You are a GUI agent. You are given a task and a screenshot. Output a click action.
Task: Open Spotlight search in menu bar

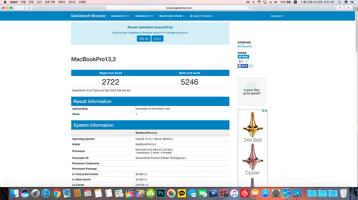pos(340,2)
